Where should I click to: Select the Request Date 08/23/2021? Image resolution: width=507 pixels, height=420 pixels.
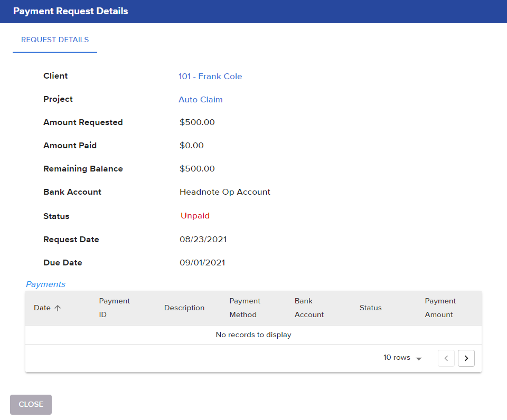pos(203,240)
